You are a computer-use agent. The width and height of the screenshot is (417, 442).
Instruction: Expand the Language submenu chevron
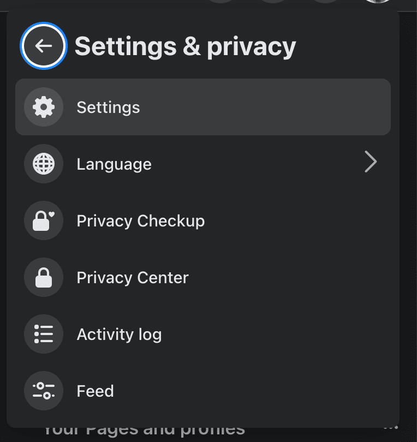coord(371,162)
